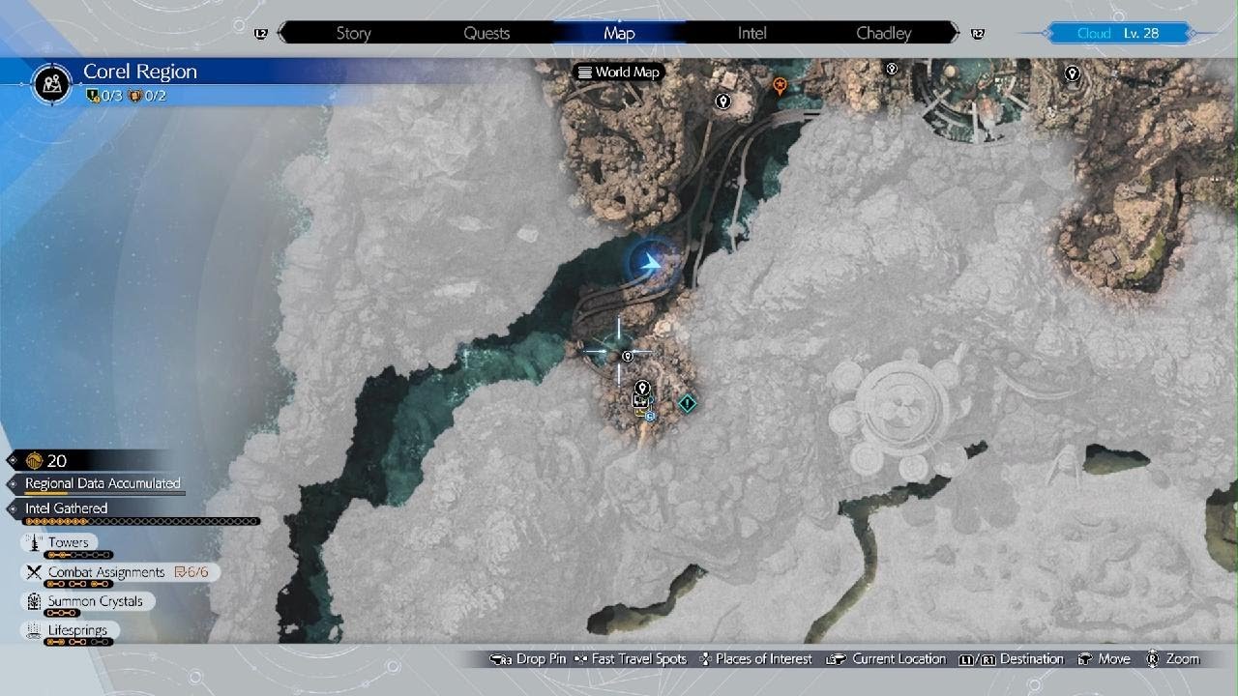Go to the Intel tab
Screen dimensions: 1238x696
752,33
